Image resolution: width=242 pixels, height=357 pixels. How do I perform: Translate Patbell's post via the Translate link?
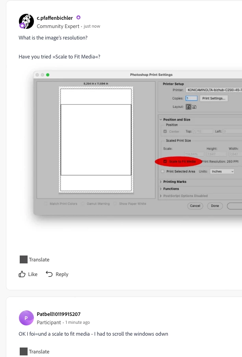[x=39, y=351]
